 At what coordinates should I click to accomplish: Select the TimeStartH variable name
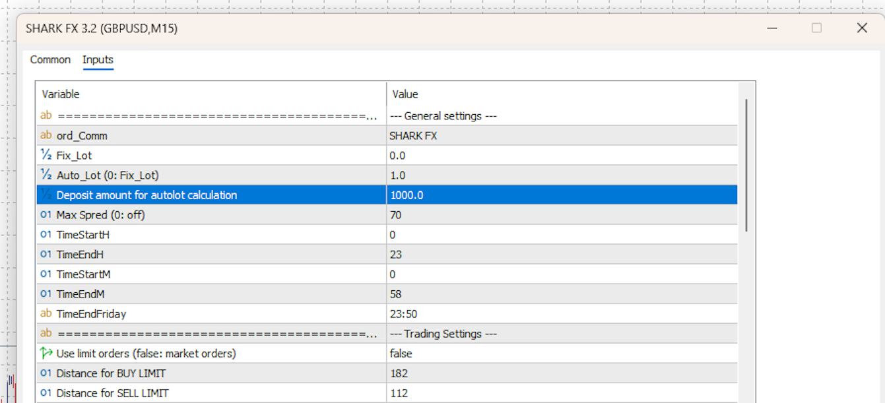83,235
